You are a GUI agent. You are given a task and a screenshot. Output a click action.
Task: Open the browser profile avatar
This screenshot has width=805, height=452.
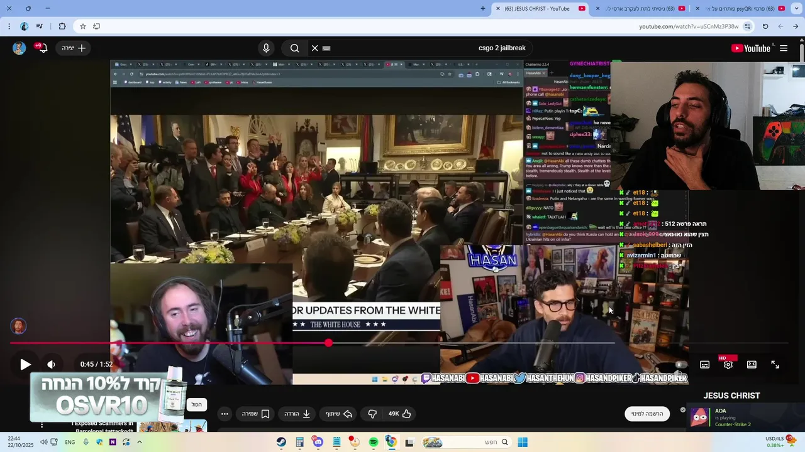(x=24, y=26)
